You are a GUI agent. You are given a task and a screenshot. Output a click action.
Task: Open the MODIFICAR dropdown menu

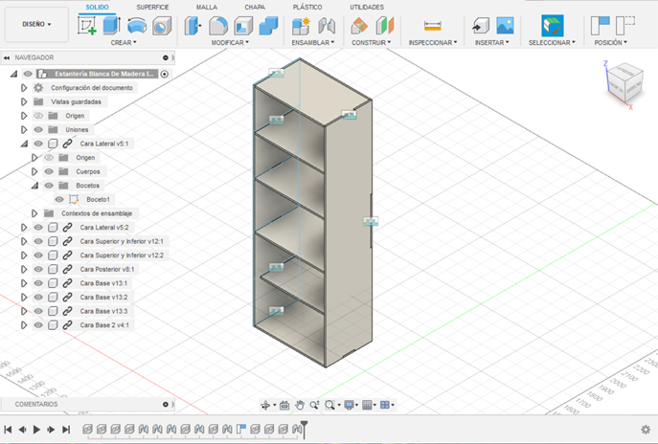tap(230, 42)
